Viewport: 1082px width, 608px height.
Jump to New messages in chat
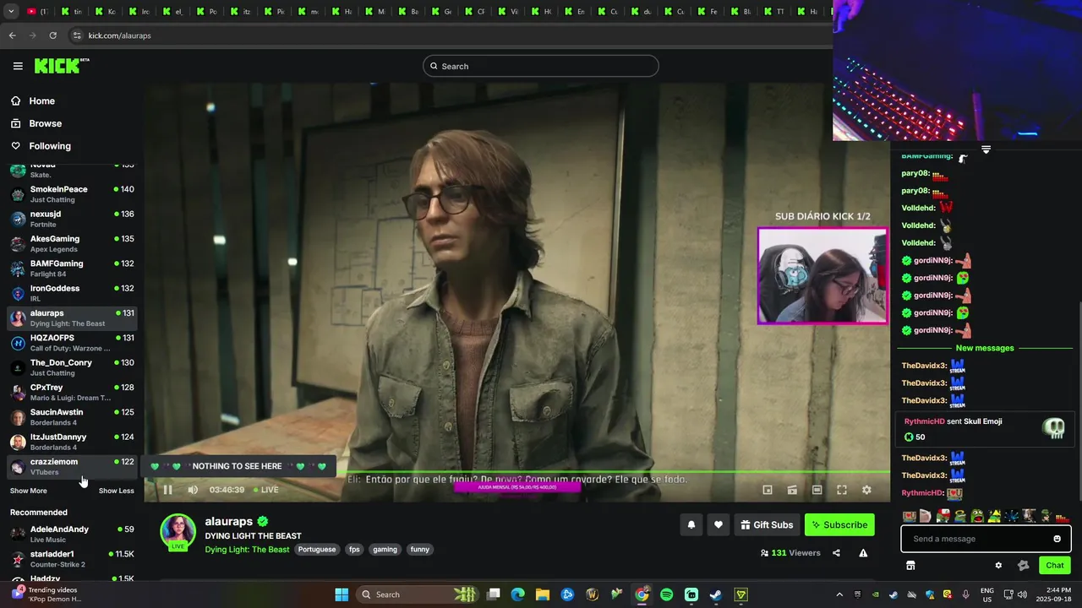[x=984, y=348]
